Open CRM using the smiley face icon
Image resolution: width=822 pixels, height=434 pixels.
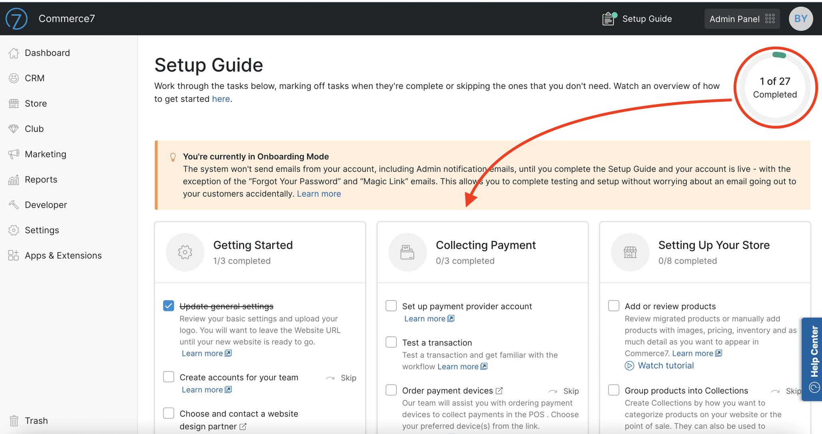pos(14,78)
